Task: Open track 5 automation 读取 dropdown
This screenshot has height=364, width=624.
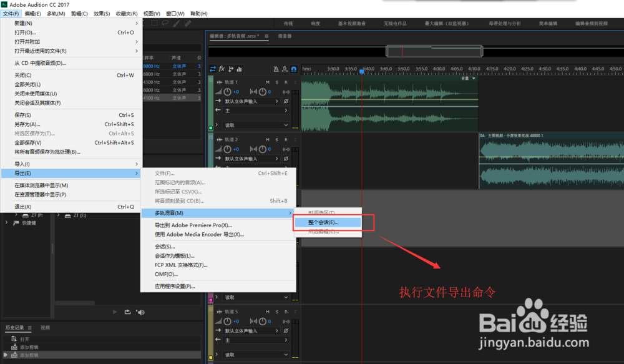Action: [x=256, y=355]
